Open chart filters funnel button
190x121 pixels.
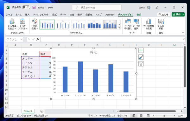click(141, 64)
